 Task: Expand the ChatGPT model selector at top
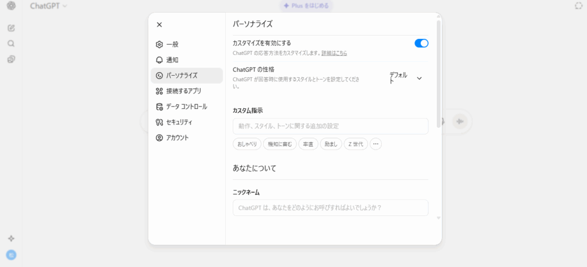pos(49,6)
